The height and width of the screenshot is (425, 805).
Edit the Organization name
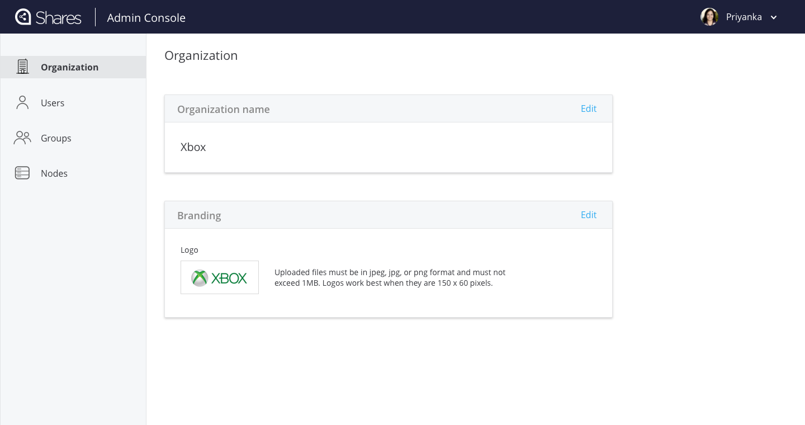(x=589, y=108)
